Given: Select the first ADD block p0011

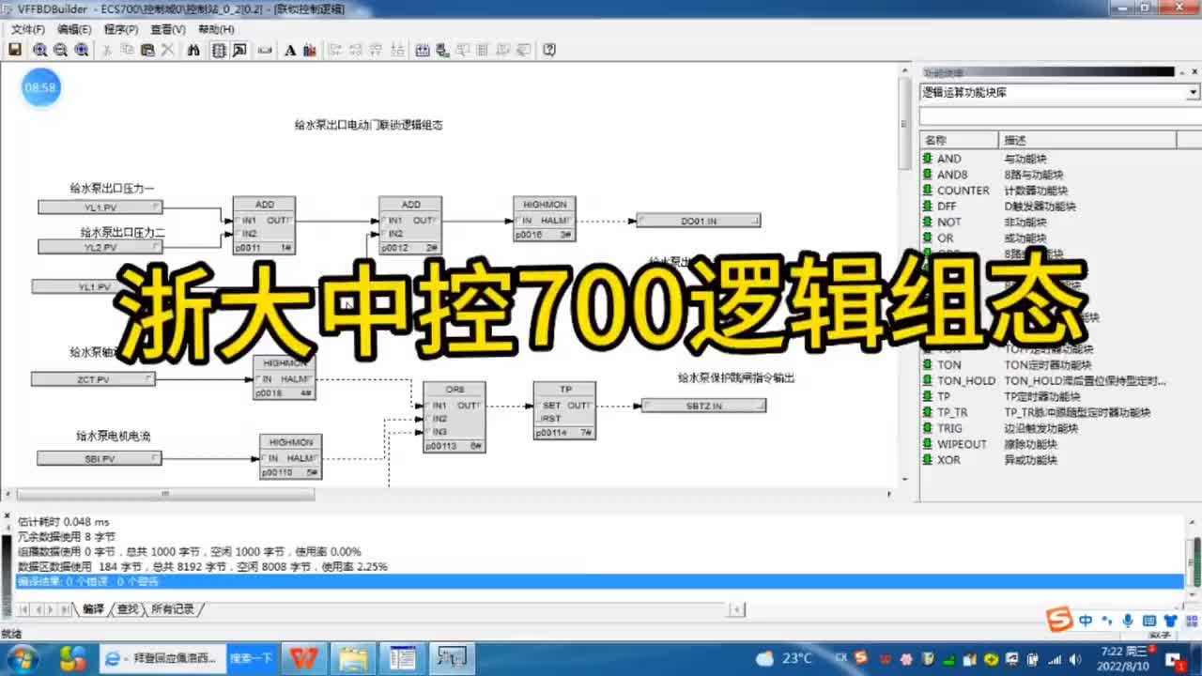Looking at the screenshot, I should point(264,225).
